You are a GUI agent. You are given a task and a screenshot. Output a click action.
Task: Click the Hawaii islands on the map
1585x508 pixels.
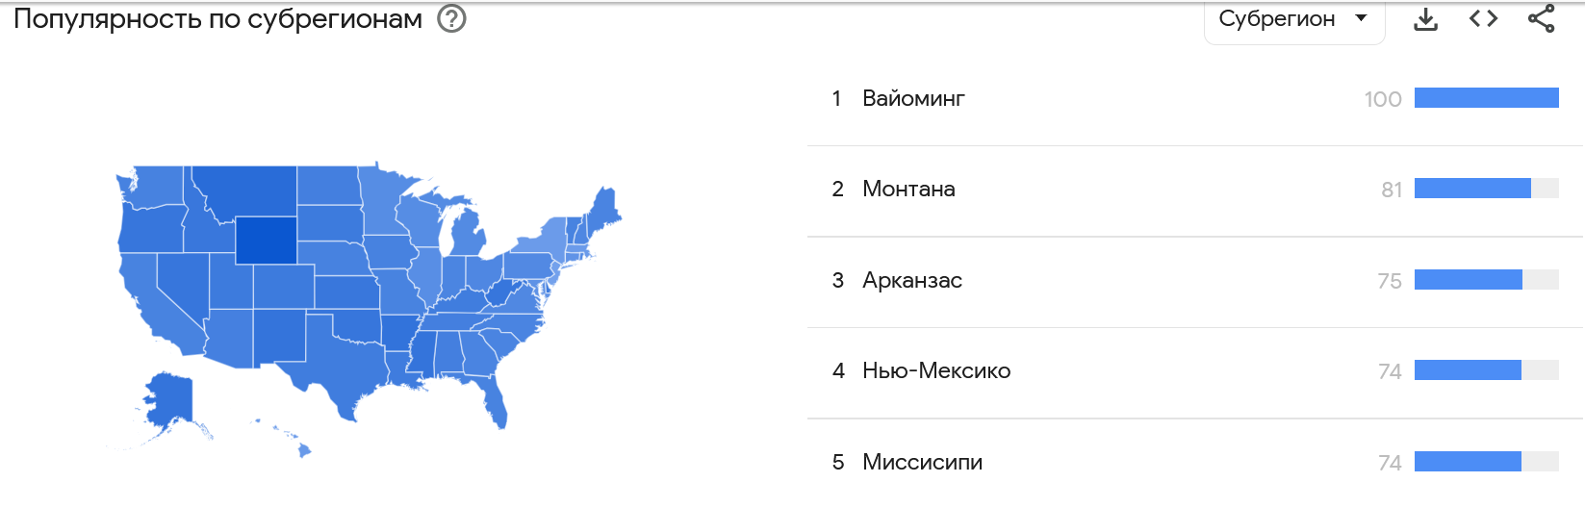click(302, 448)
